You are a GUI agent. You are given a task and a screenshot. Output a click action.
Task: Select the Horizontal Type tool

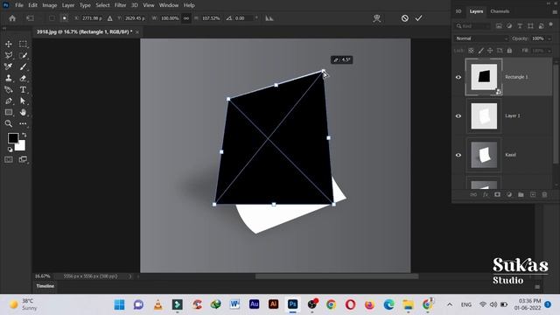tap(23, 89)
